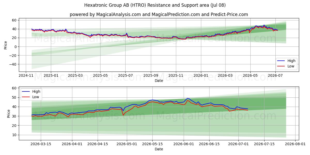Click the lower chart date label 2026-05-15
This screenshot has height=155, width=310.
click(x=152, y=144)
